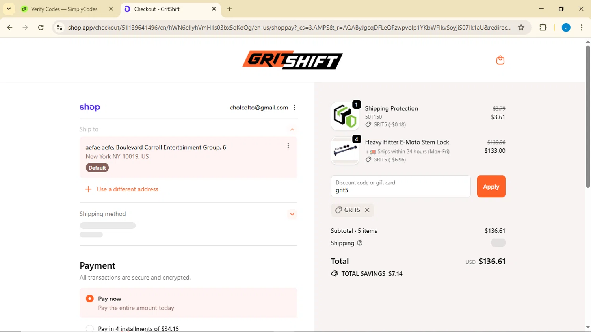Viewport: 591px width, 332px height.
Task: Switch to the Verify Codes — SimplyCodes tab
Action: [x=67, y=9]
